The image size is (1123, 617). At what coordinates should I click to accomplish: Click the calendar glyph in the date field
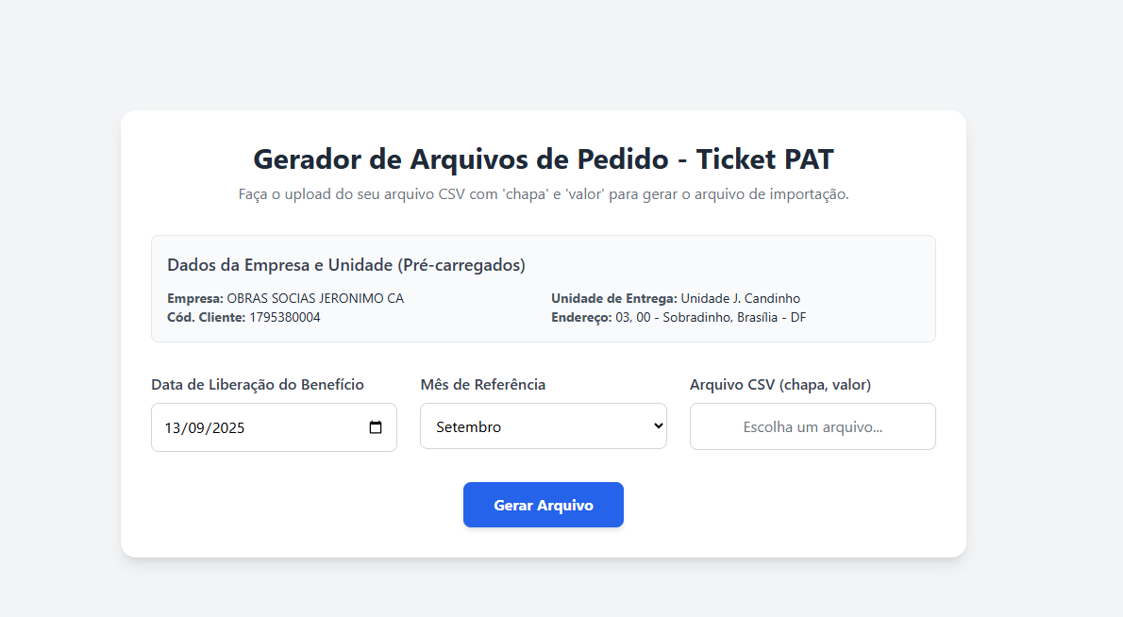(x=377, y=426)
